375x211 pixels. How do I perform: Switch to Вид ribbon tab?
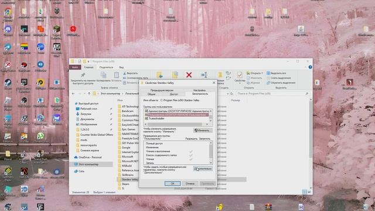pyautogui.click(x=121, y=67)
